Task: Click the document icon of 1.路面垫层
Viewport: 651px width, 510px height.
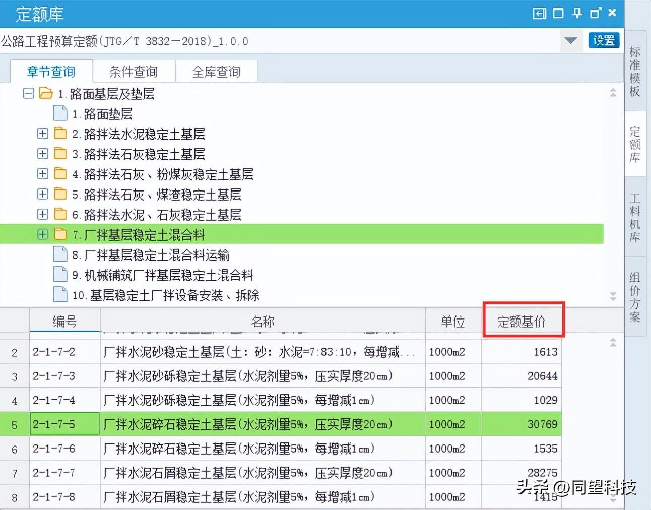Action: coord(60,113)
